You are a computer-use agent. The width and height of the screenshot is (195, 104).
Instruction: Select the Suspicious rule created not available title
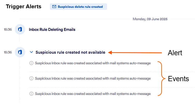coord(70,52)
